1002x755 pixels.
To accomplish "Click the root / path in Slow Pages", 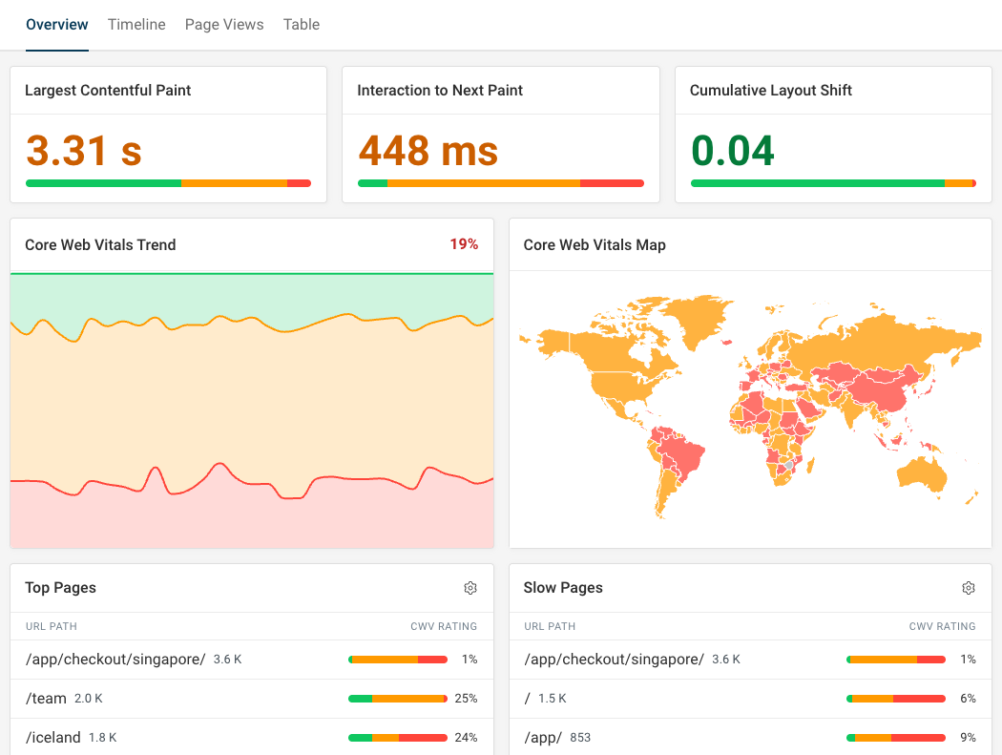I will point(527,698).
